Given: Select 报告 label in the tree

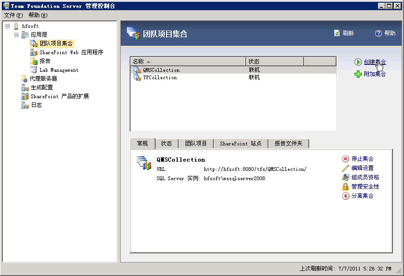Looking at the screenshot, I should click(x=45, y=61).
